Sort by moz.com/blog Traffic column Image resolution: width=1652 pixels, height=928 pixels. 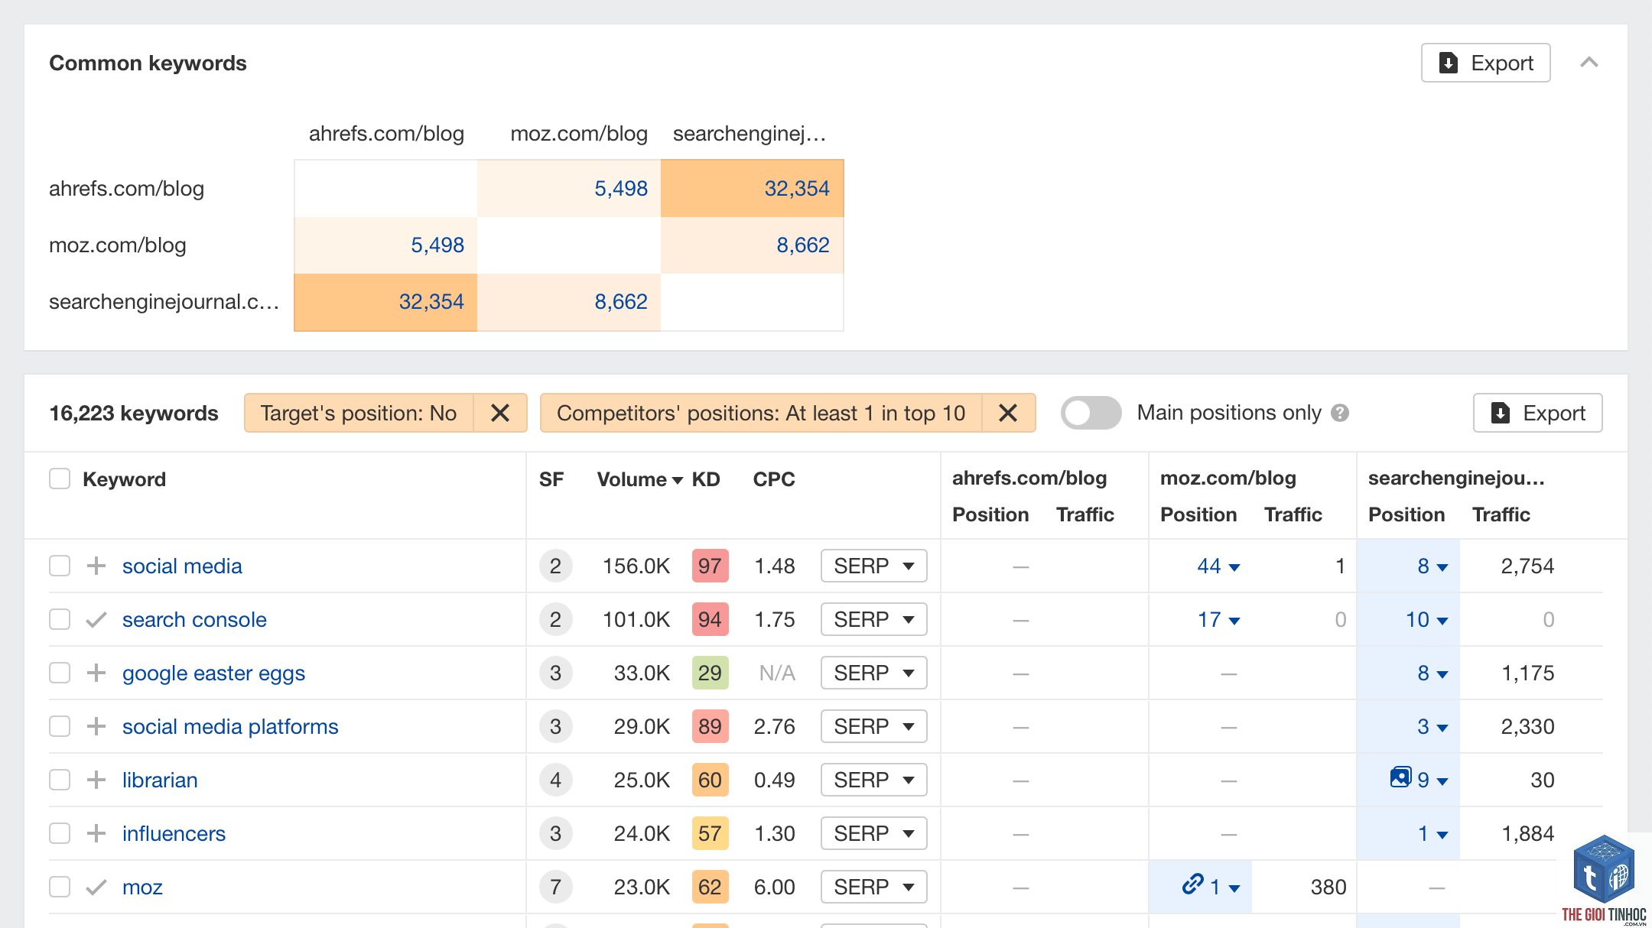pyautogui.click(x=1293, y=514)
